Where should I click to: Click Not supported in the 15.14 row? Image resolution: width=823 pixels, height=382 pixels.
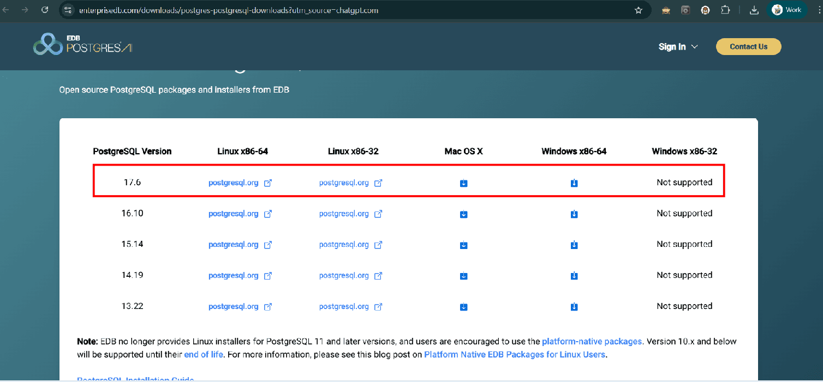point(684,245)
